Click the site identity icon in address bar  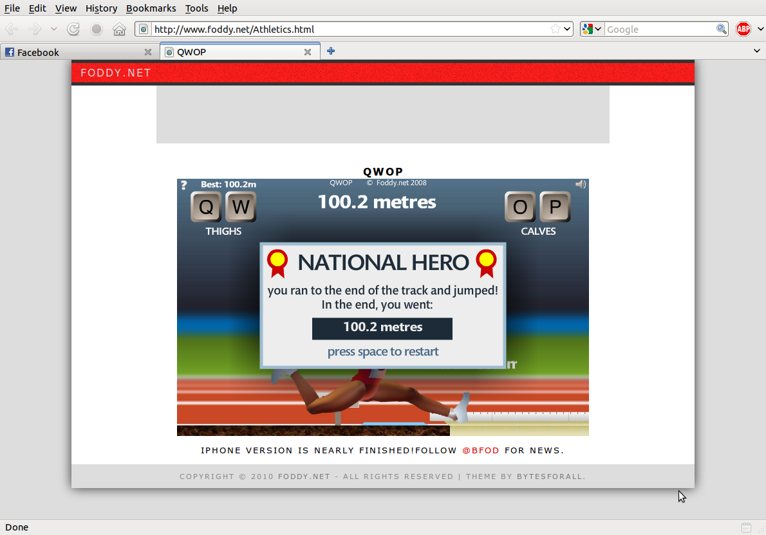[144, 30]
